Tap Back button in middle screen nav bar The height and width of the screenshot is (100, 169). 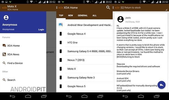[x=69, y=96]
